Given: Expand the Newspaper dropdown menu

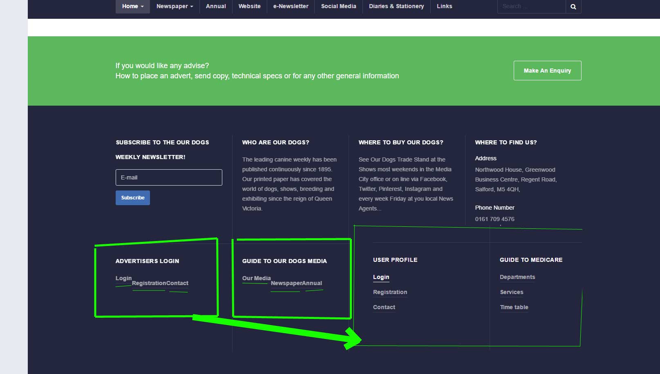Looking at the screenshot, I should (175, 6).
